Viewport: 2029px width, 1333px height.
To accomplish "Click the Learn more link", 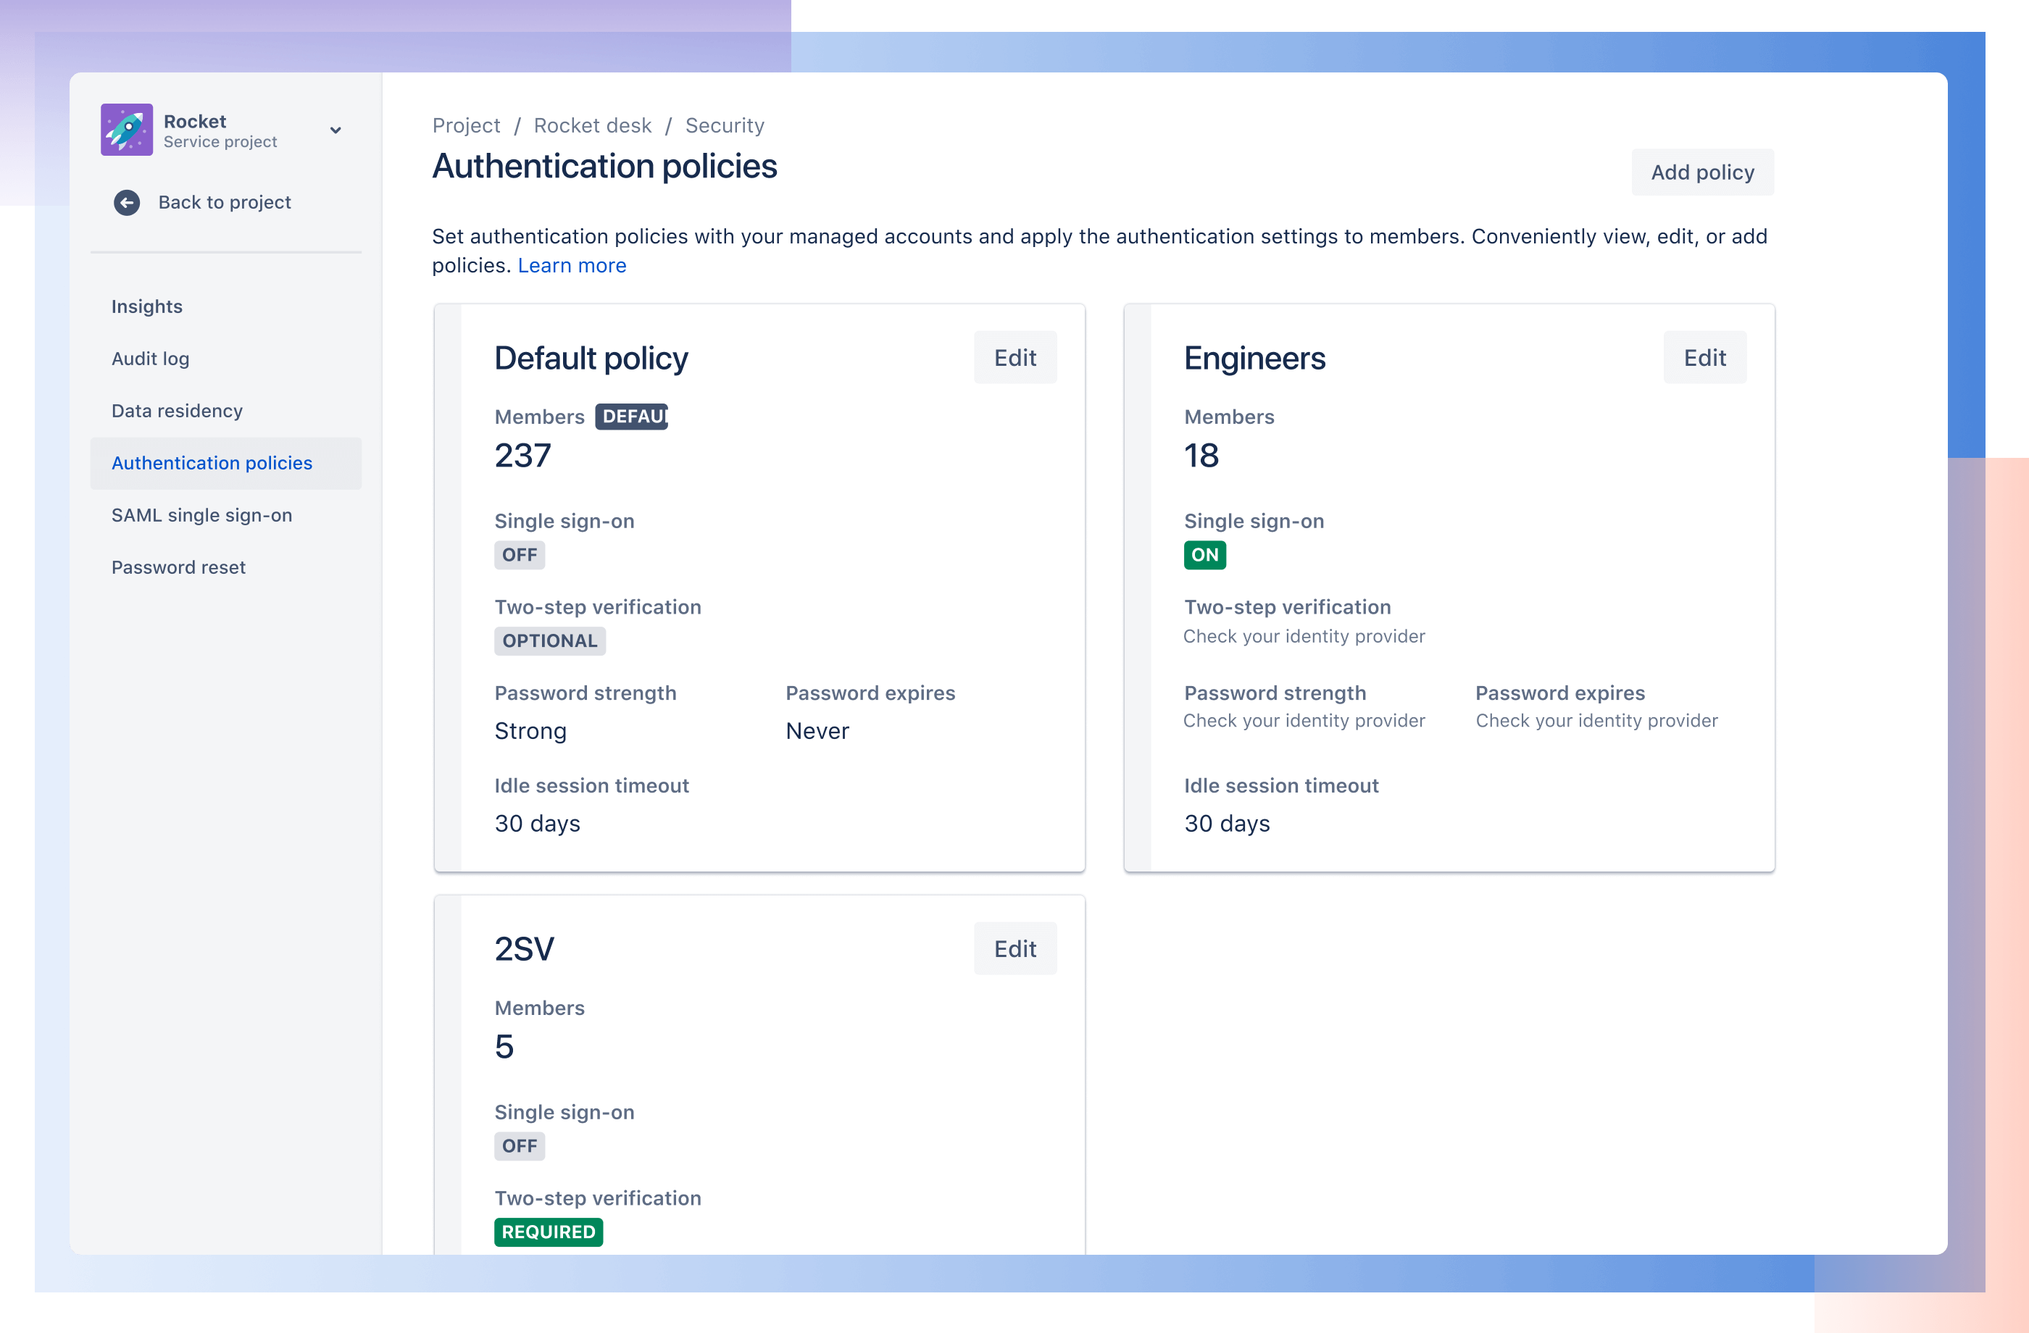I will click(571, 265).
